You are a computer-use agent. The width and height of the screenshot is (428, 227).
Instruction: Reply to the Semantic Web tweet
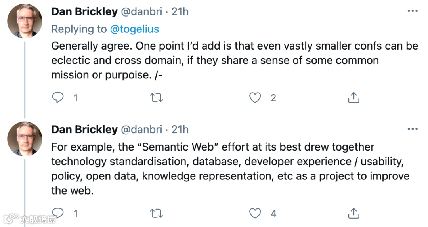click(x=58, y=213)
